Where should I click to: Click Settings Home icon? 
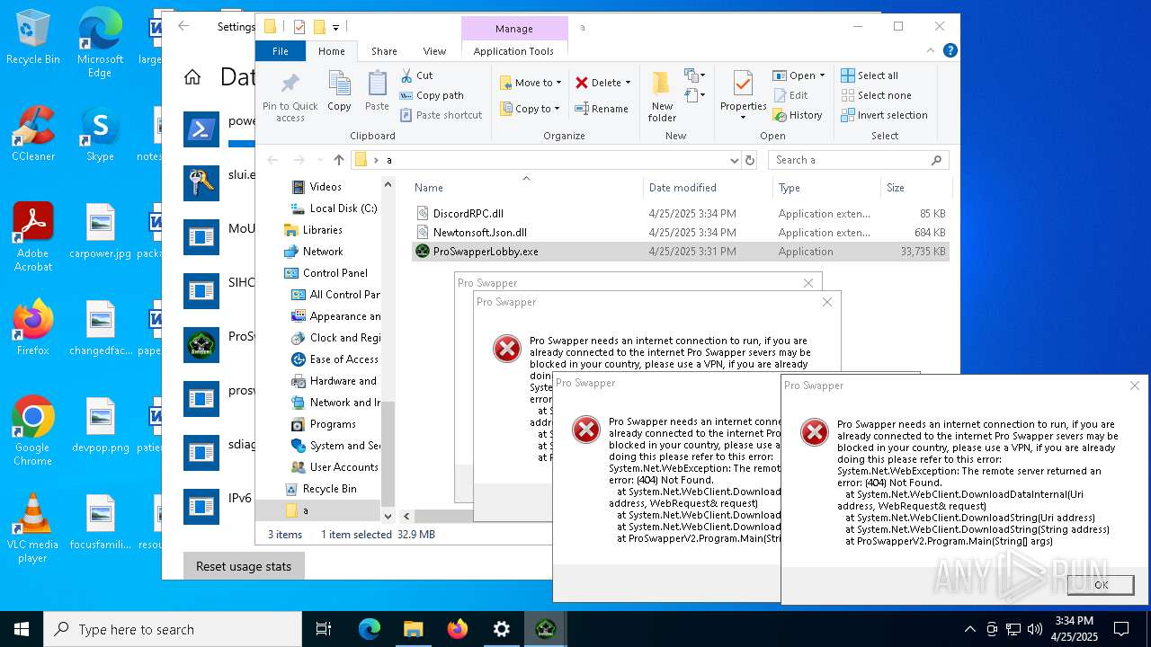click(192, 77)
